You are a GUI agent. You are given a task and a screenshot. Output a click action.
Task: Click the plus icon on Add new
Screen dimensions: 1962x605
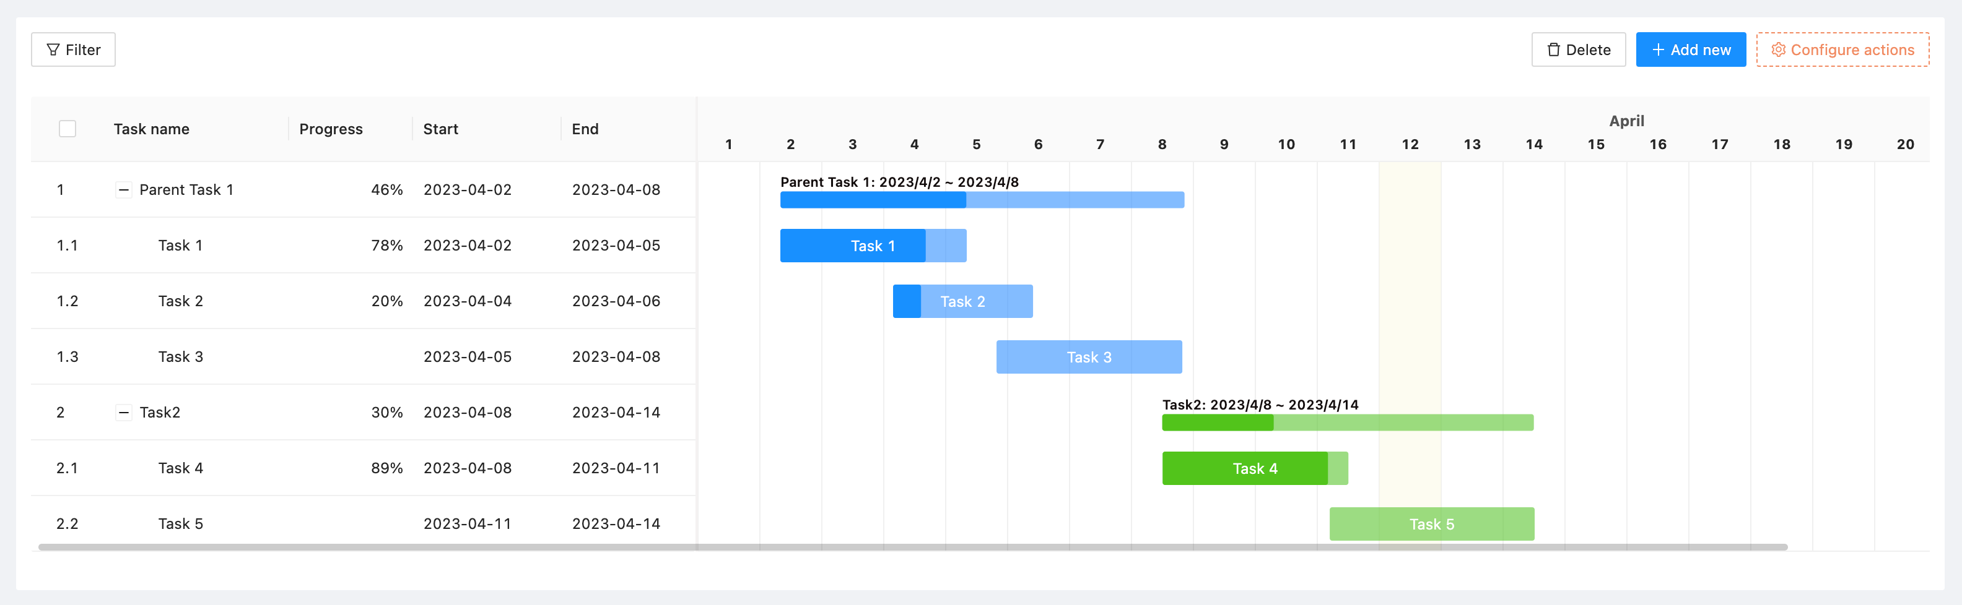coord(1657,50)
